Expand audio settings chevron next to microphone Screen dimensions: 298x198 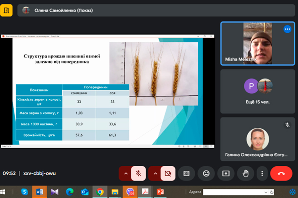coord(125,173)
